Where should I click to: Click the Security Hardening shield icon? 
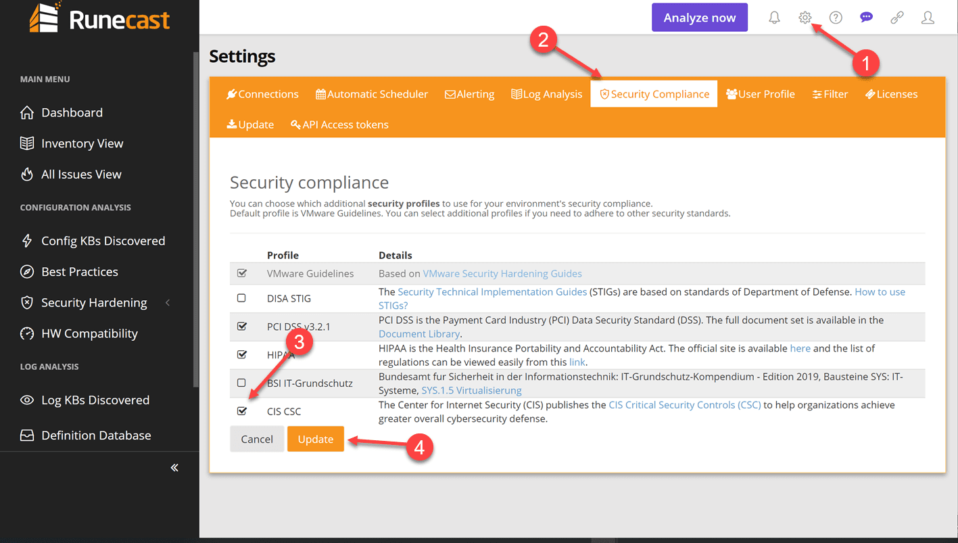(x=27, y=303)
